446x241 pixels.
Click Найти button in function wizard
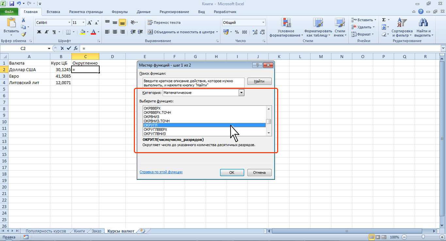tap(259, 81)
